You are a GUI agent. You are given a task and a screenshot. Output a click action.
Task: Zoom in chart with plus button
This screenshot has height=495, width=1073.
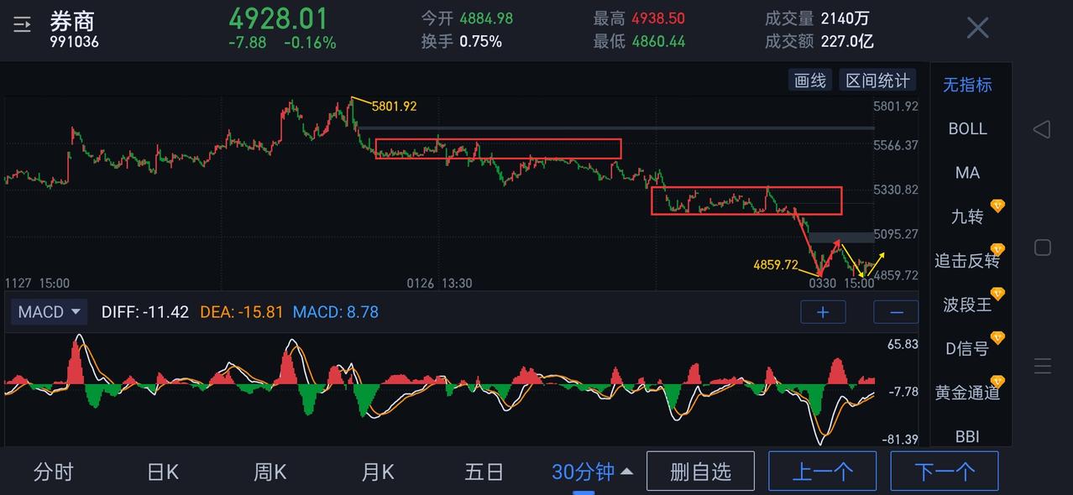click(823, 312)
